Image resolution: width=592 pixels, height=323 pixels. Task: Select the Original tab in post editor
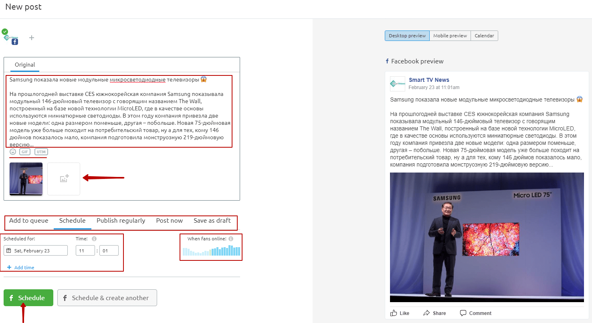point(25,65)
